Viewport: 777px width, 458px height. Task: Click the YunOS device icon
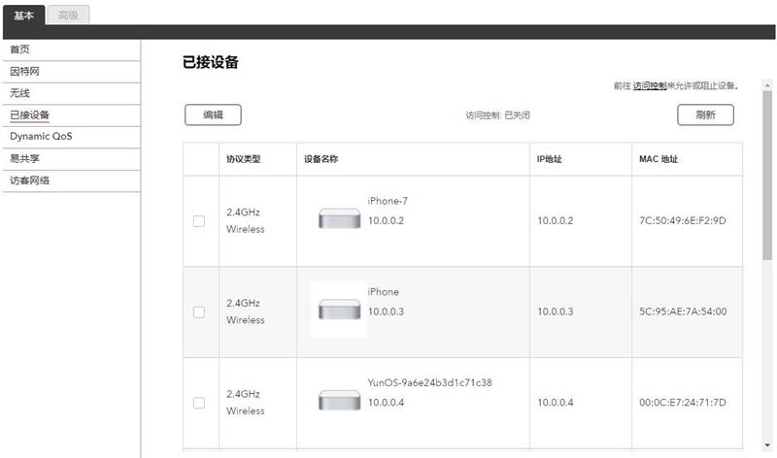point(339,401)
